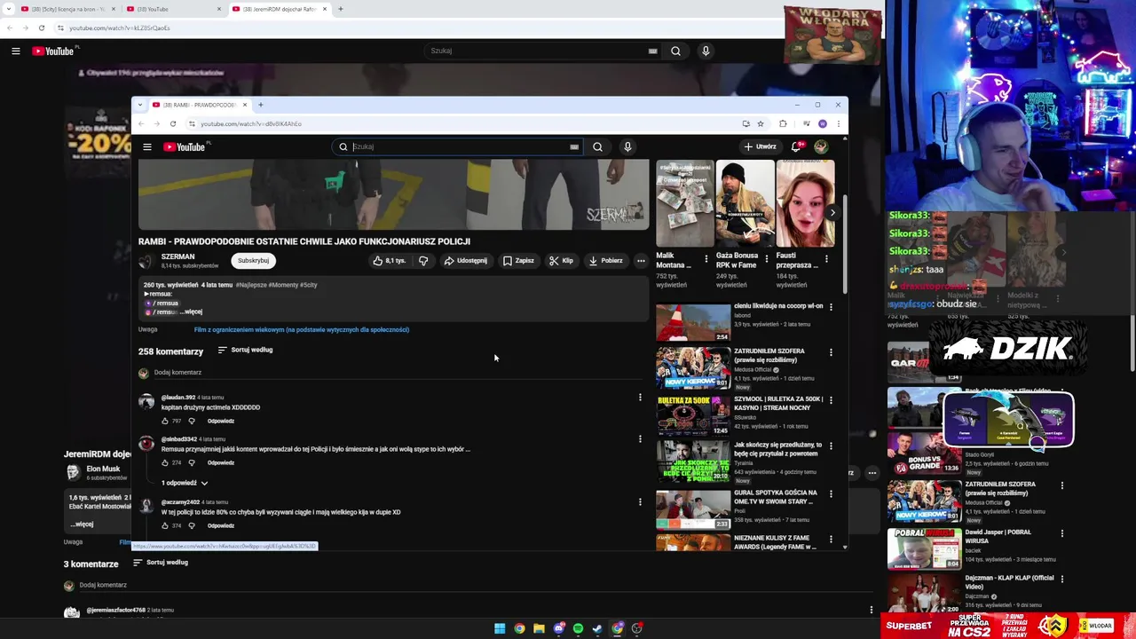This screenshot has width=1136, height=639.
Task: Open new tab in background browser window
Action: (340, 9)
